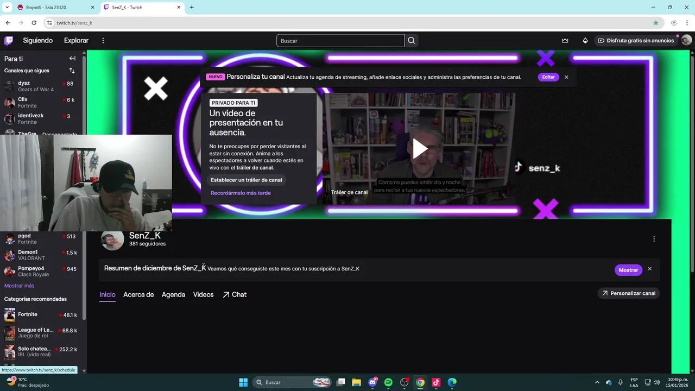Open the Windows Start menu

tap(243, 382)
